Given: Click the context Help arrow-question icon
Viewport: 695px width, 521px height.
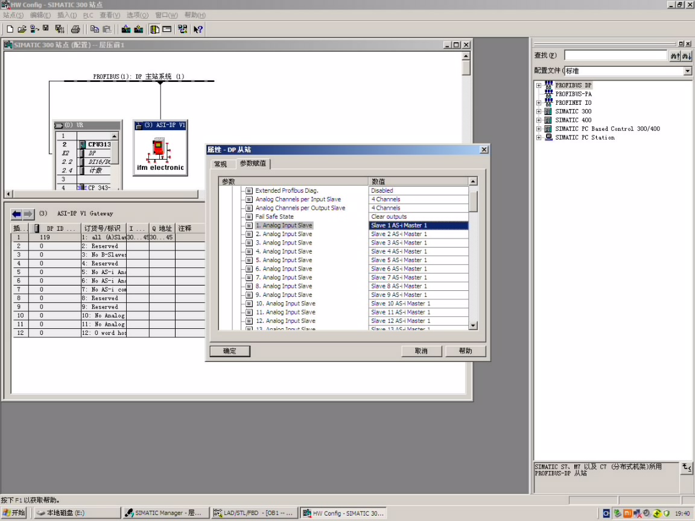Looking at the screenshot, I should coord(198,30).
